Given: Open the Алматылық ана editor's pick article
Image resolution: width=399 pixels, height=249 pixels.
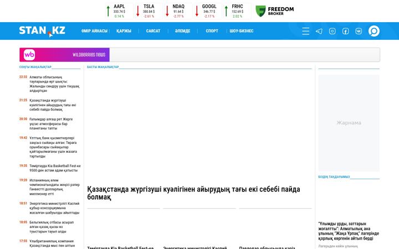Looking at the screenshot, I should click(x=349, y=231).
